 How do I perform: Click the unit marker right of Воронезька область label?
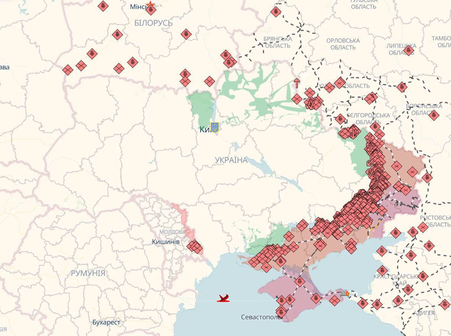click(433, 115)
